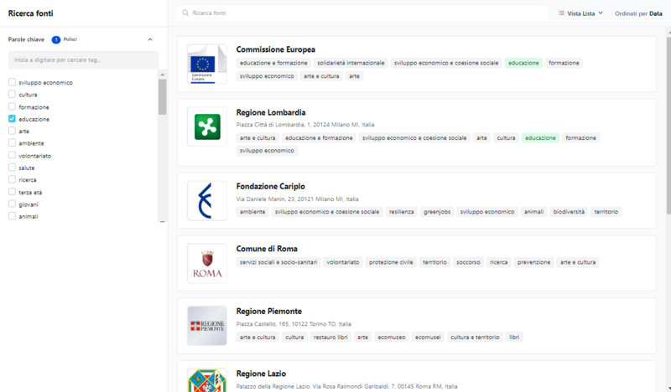671x392 pixels.
Task: Click the green educazione tag on Commissione Europea
Action: pos(523,63)
